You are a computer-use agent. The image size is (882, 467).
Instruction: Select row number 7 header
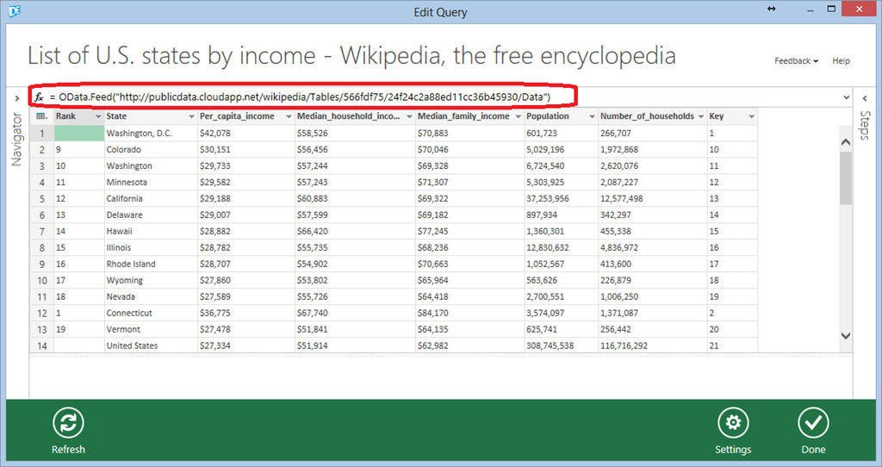pyautogui.click(x=41, y=231)
